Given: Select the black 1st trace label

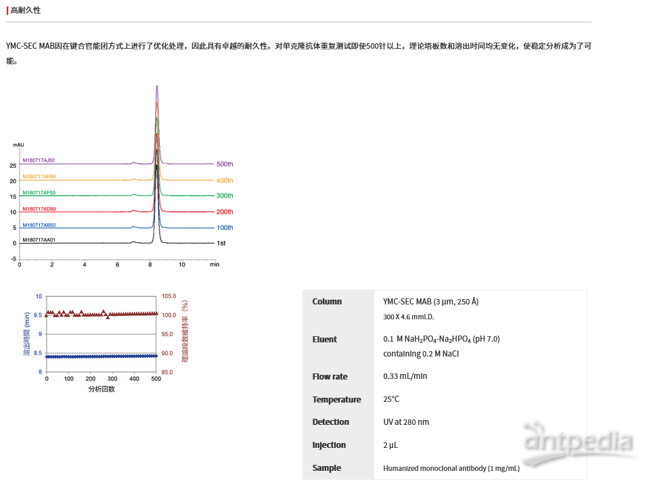Looking at the screenshot, I should coord(221,243).
